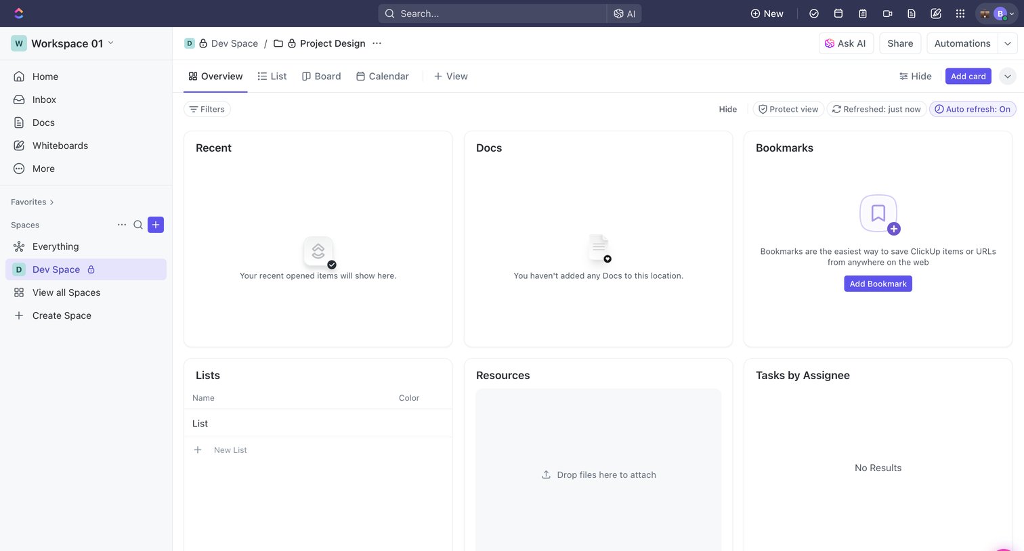Screen dimensions: 1024x551
Task: Click Refreshed: just now
Action: pyautogui.click(x=876, y=109)
